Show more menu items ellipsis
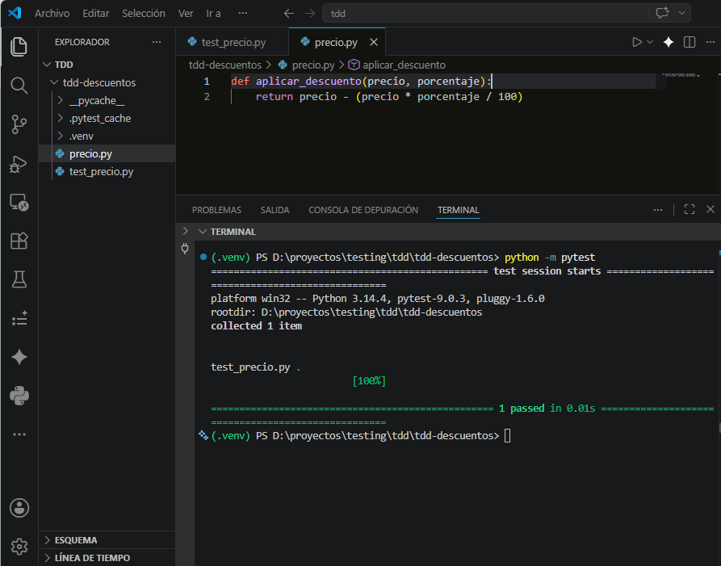Viewport: 721px width, 566px height. (243, 13)
